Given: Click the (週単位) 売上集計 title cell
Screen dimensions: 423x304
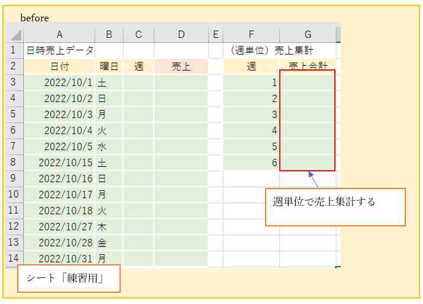Looking at the screenshot, I should pos(278,51).
